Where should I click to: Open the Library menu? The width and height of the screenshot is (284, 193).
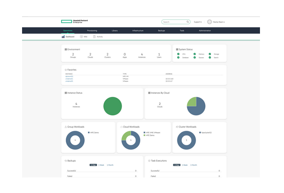[115, 31]
